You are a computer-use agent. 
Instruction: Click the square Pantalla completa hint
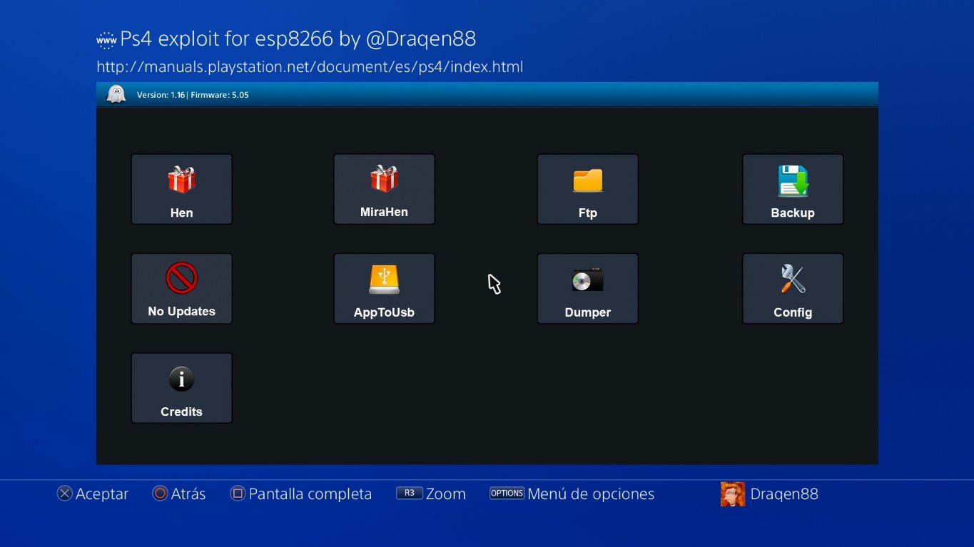(301, 494)
